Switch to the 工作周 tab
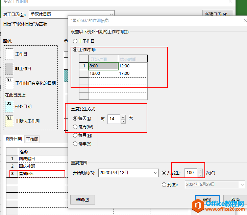247x215 pixels. point(32,139)
